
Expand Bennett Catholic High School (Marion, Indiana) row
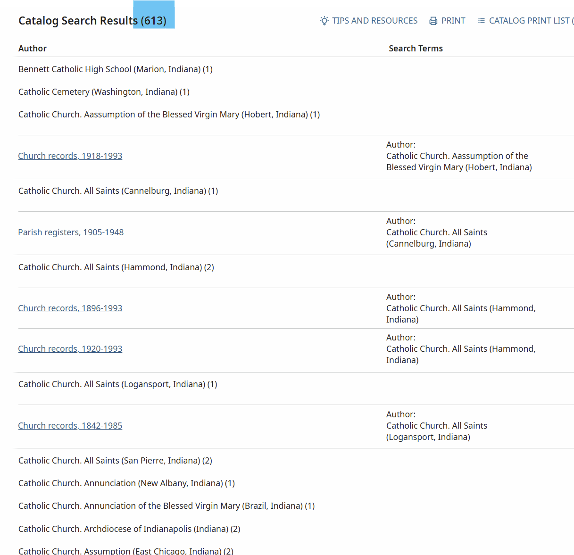116,69
